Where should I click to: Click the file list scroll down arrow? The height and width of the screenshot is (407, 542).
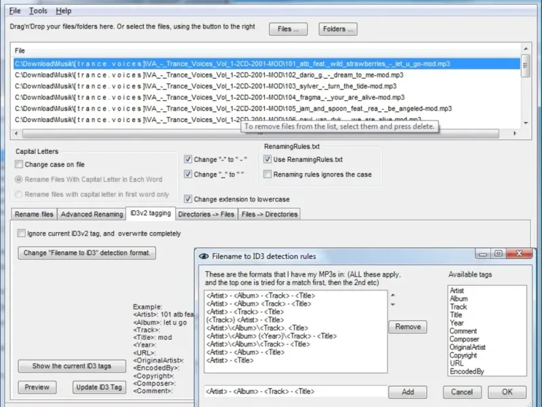coord(526,123)
